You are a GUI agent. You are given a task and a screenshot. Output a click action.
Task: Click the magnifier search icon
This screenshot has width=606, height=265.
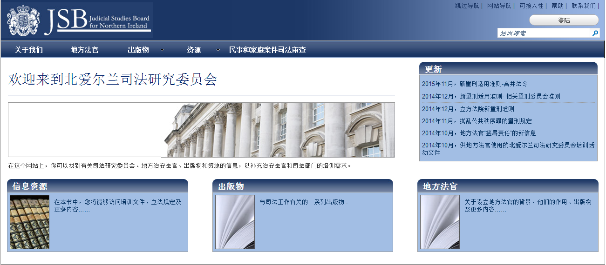tap(595, 33)
